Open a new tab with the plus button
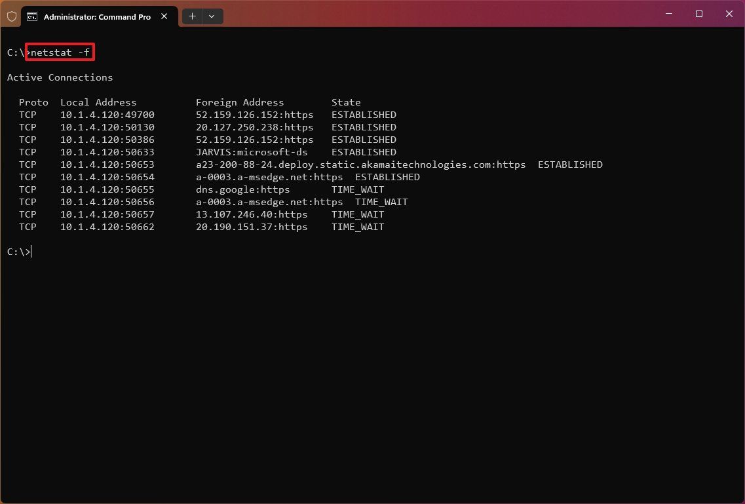The width and height of the screenshot is (745, 504). (192, 16)
